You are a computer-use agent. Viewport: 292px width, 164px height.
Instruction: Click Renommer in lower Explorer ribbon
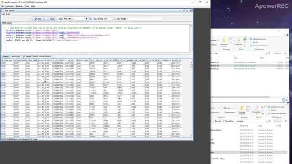point(229,113)
